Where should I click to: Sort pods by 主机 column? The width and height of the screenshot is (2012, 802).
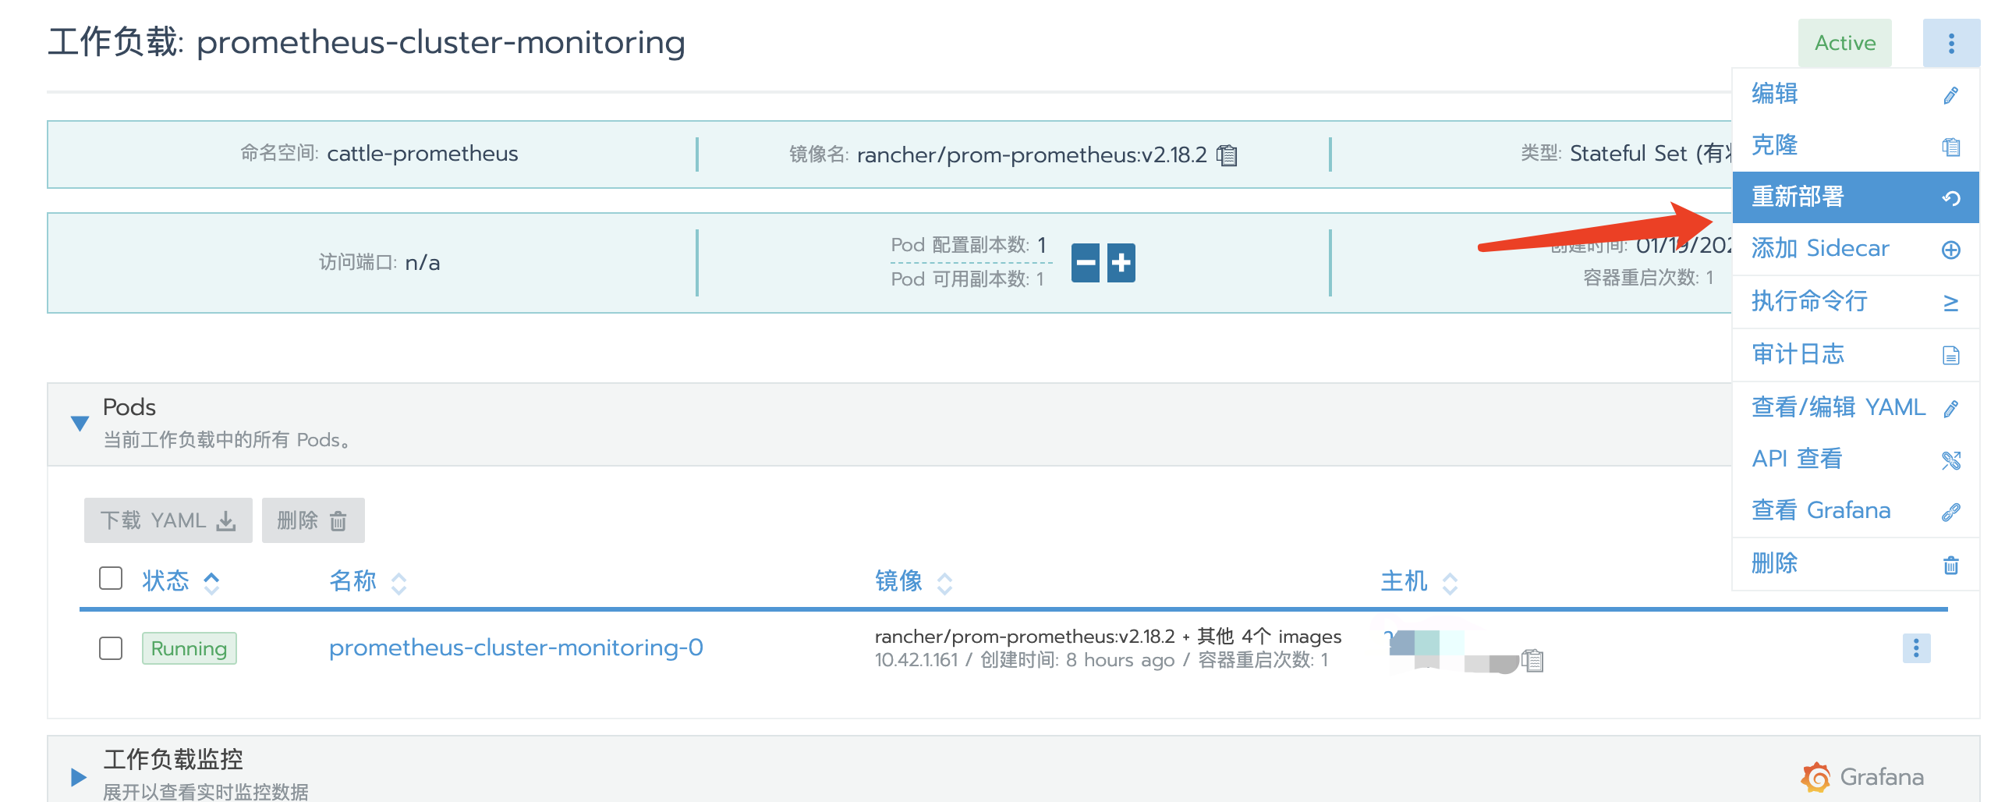1419,581
